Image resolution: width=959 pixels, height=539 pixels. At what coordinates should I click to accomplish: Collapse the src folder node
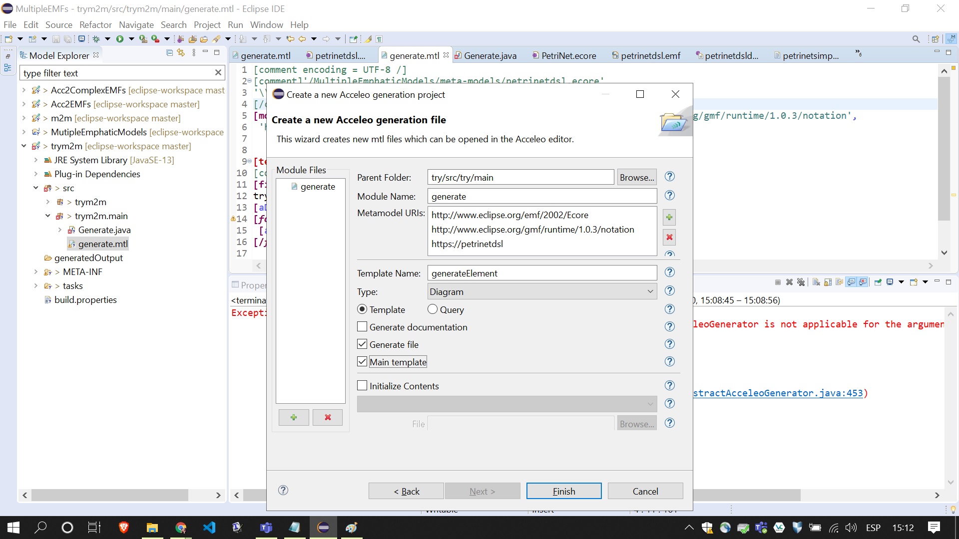pos(35,188)
